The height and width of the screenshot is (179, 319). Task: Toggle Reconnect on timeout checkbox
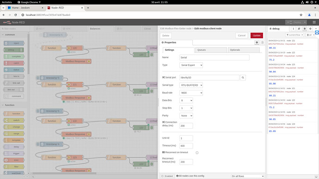pos(197,153)
